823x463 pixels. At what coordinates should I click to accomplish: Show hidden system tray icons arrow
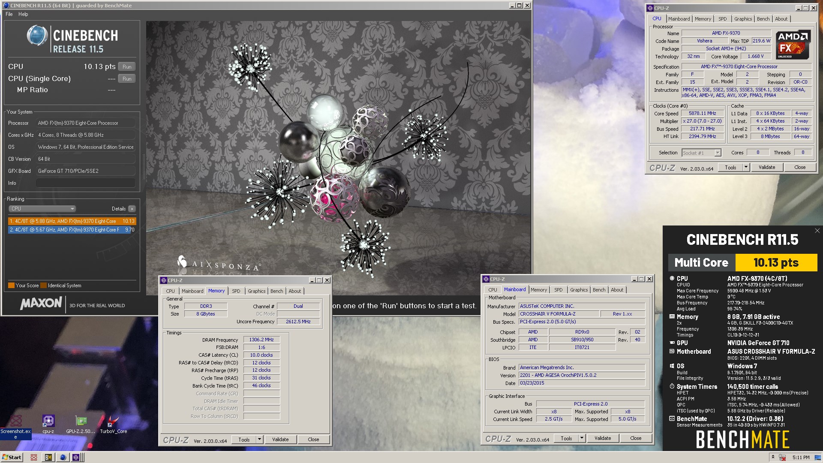pos(773,457)
